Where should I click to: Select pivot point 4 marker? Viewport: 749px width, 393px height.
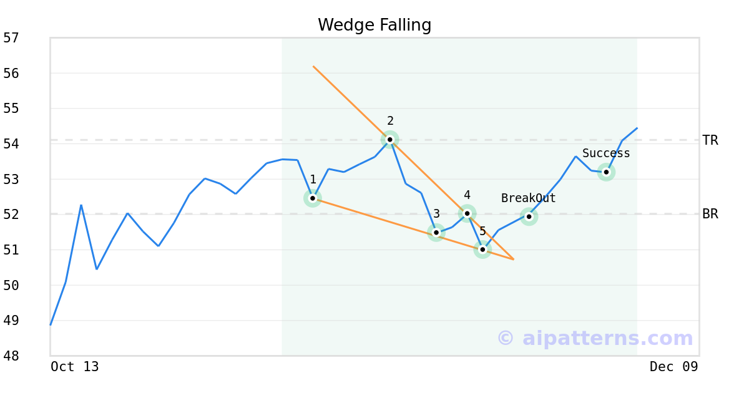point(467,213)
